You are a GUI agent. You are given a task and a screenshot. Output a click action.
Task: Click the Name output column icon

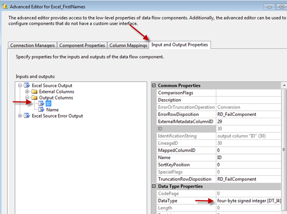point(41,110)
